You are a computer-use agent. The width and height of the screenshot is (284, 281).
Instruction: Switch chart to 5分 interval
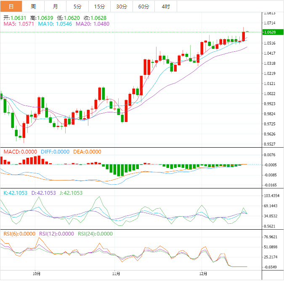point(77,6)
